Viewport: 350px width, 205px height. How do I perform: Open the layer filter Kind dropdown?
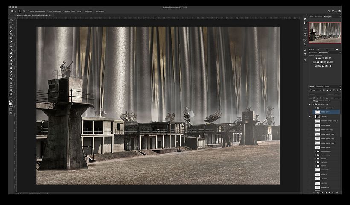pos(315,91)
